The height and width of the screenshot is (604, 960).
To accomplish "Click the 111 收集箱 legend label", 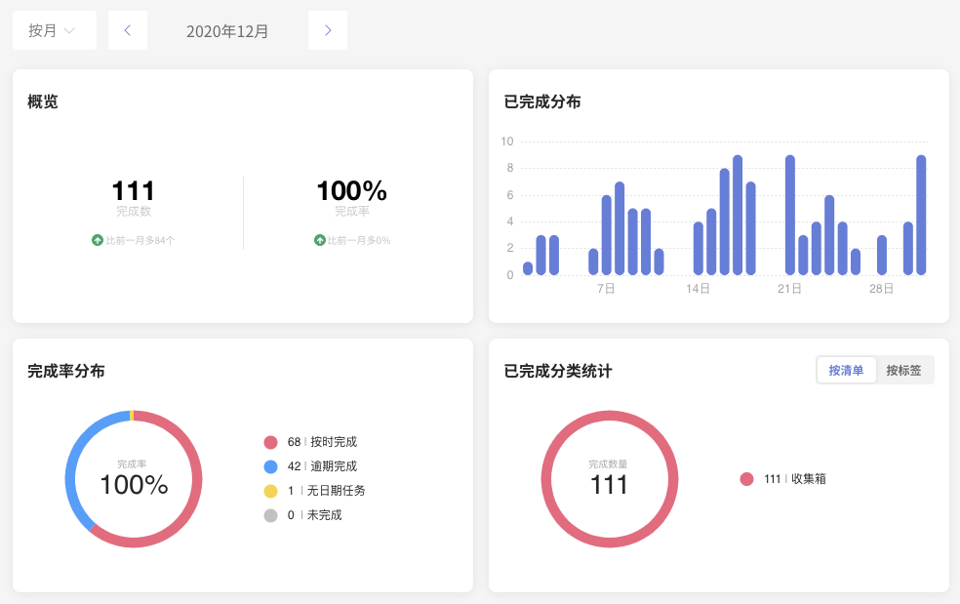I will coord(795,478).
